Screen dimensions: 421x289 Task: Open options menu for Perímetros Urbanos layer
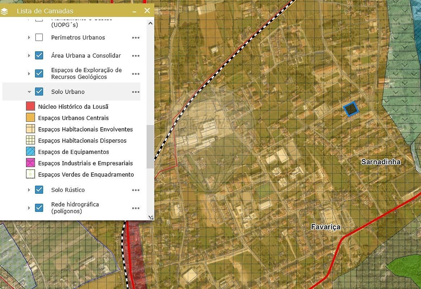(x=136, y=38)
